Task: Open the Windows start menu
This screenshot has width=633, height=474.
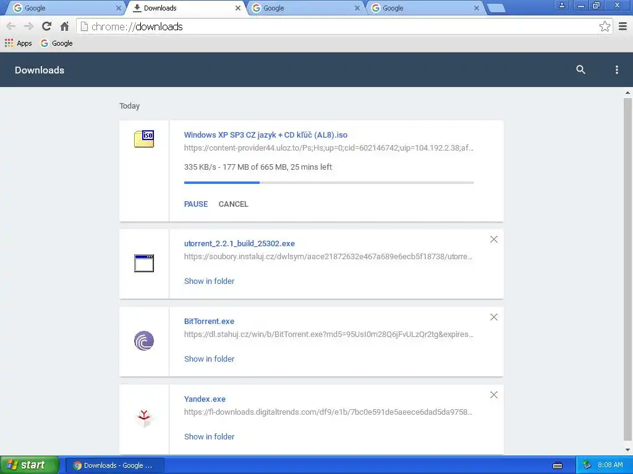Action: (x=30, y=465)
